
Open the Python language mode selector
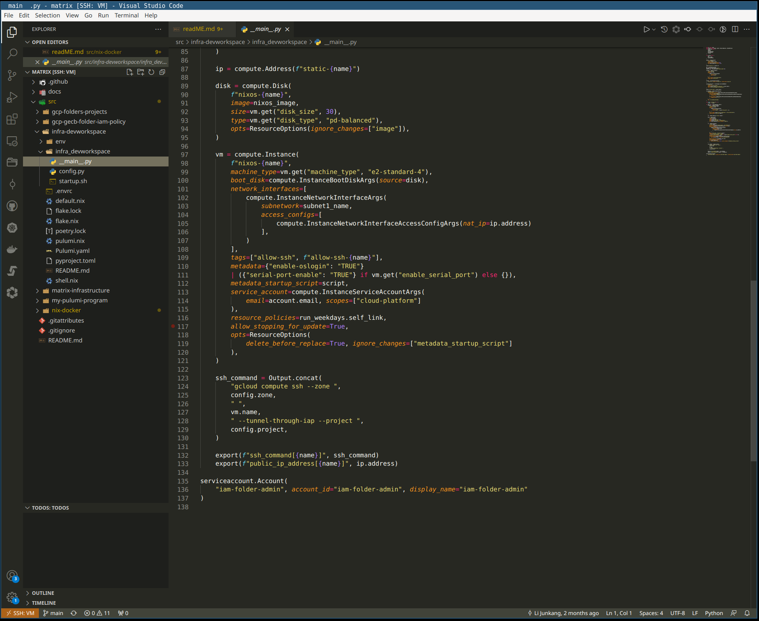[x=713, y=613]
